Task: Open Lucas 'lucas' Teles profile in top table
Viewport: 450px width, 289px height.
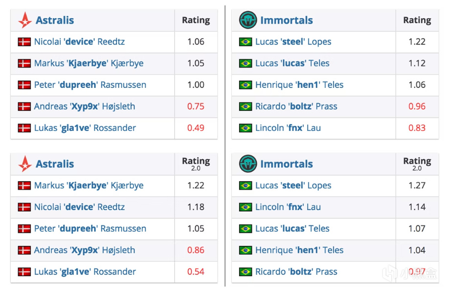Action: pyautogui.click(x=292, y=63)
